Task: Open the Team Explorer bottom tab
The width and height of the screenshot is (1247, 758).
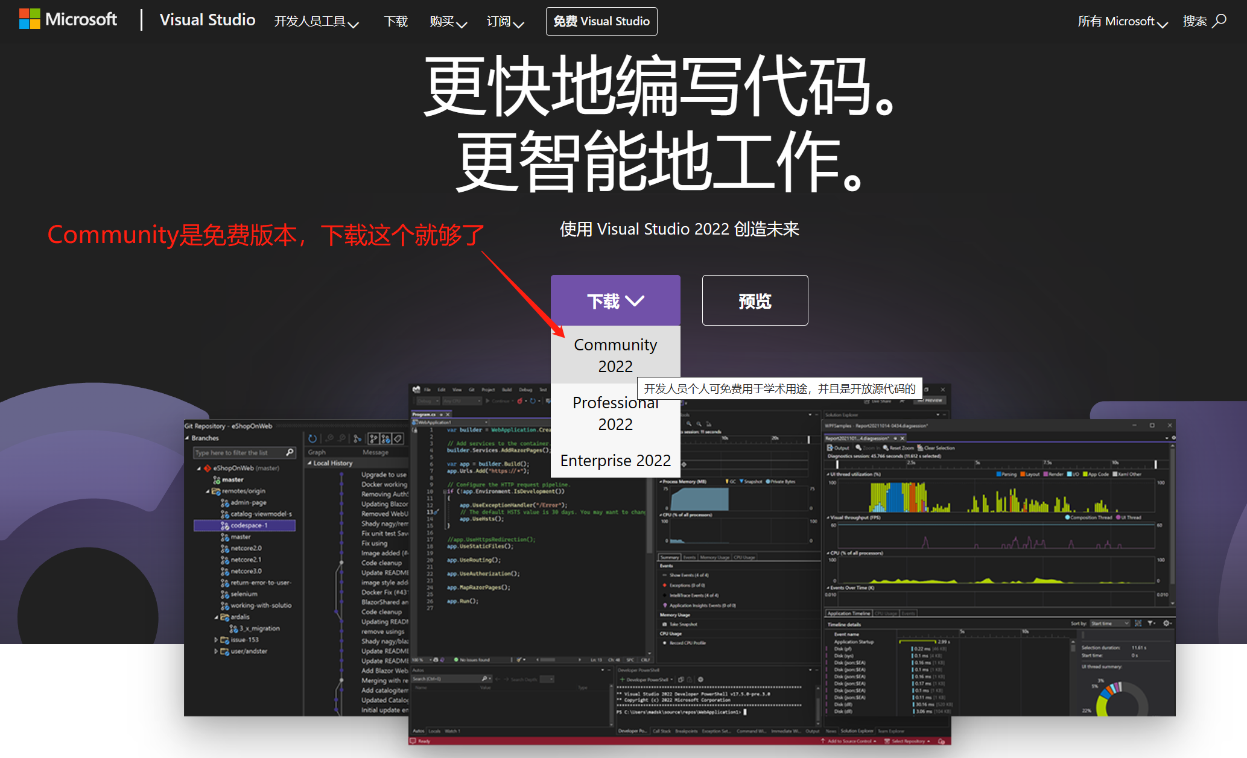Action: 891,731
